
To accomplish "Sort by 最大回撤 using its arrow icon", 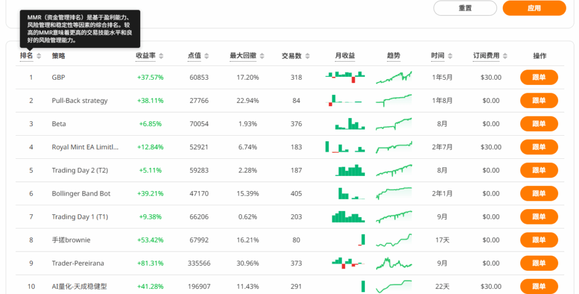I will click(262, 56).
